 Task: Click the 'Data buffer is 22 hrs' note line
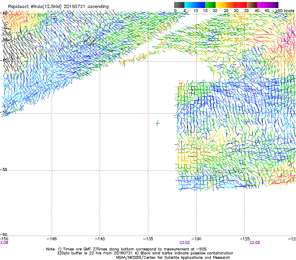click(x=145, y=253)
